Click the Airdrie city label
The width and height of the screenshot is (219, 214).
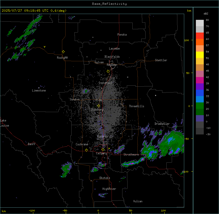click(103, 137)
